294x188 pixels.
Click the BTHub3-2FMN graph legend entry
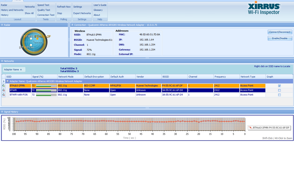(x=269, y=127)
